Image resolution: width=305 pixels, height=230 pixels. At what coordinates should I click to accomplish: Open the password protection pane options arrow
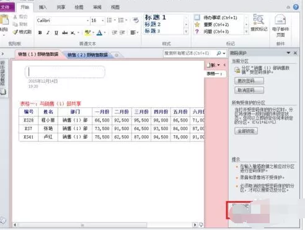[288, 53]
